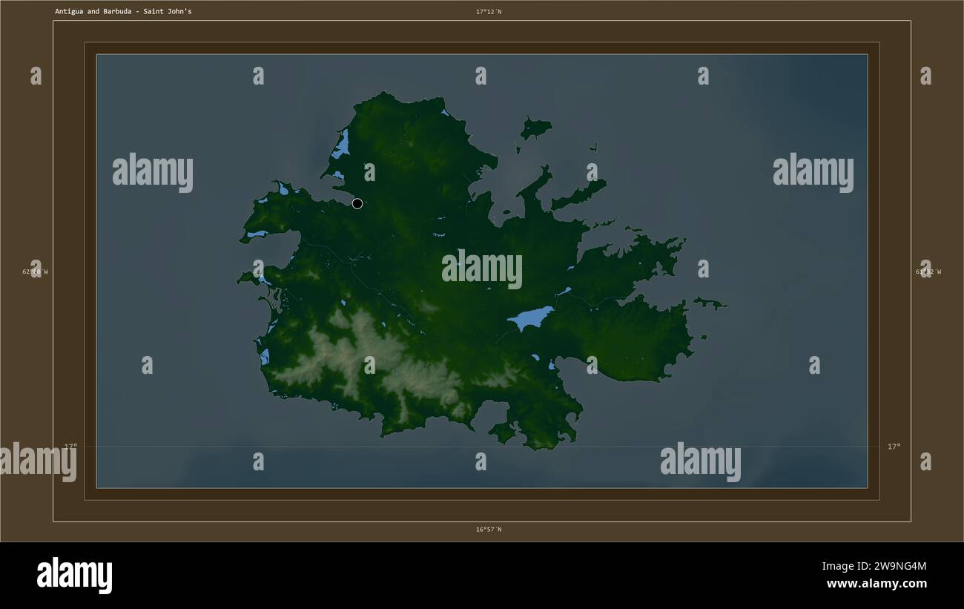
Task: Click the 61°42'W longitude label
Action: [x=928, y=271]
